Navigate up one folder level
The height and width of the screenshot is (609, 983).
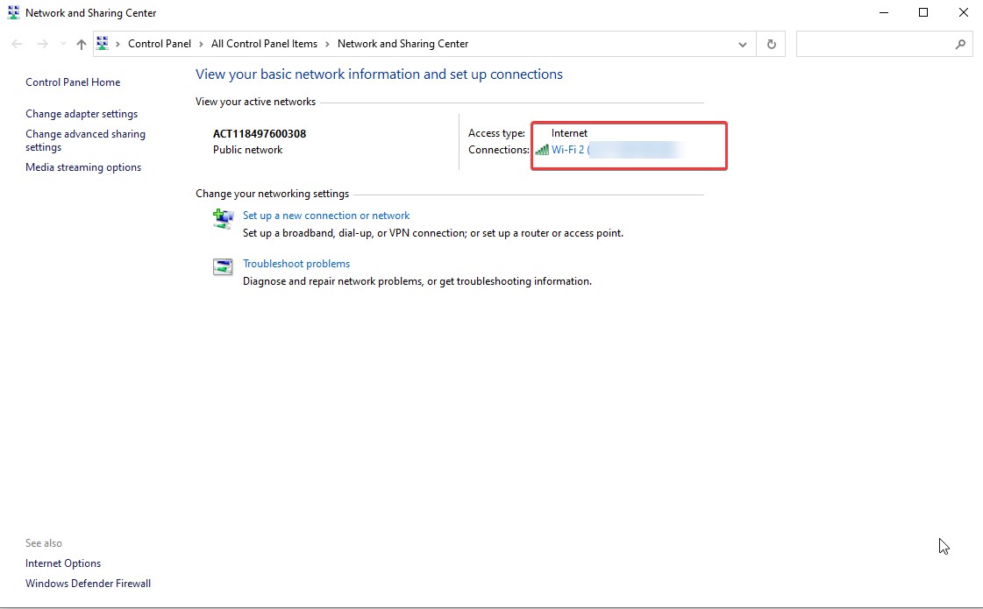coord(80,43)
